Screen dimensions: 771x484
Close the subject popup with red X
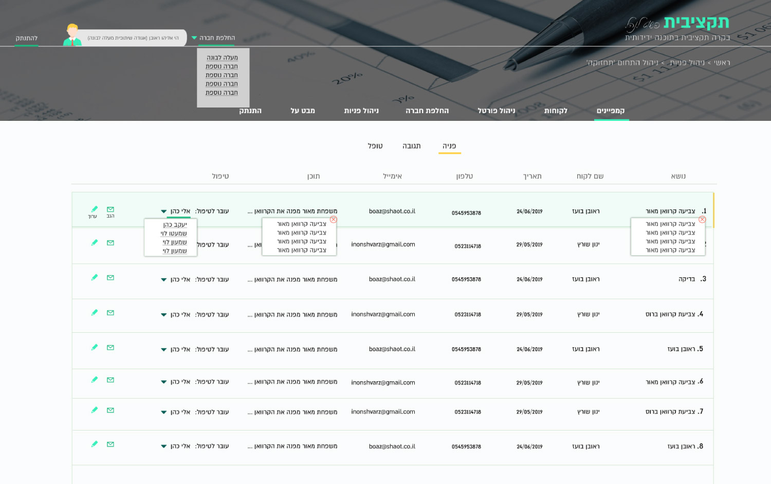(702, 220)
